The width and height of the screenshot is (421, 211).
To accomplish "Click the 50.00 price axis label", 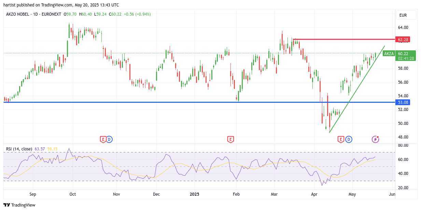I will point(403,124).
